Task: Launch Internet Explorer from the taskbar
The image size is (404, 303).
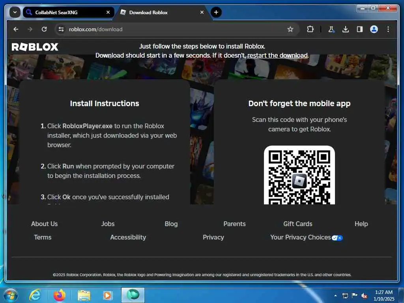Action: coord(35,295)
